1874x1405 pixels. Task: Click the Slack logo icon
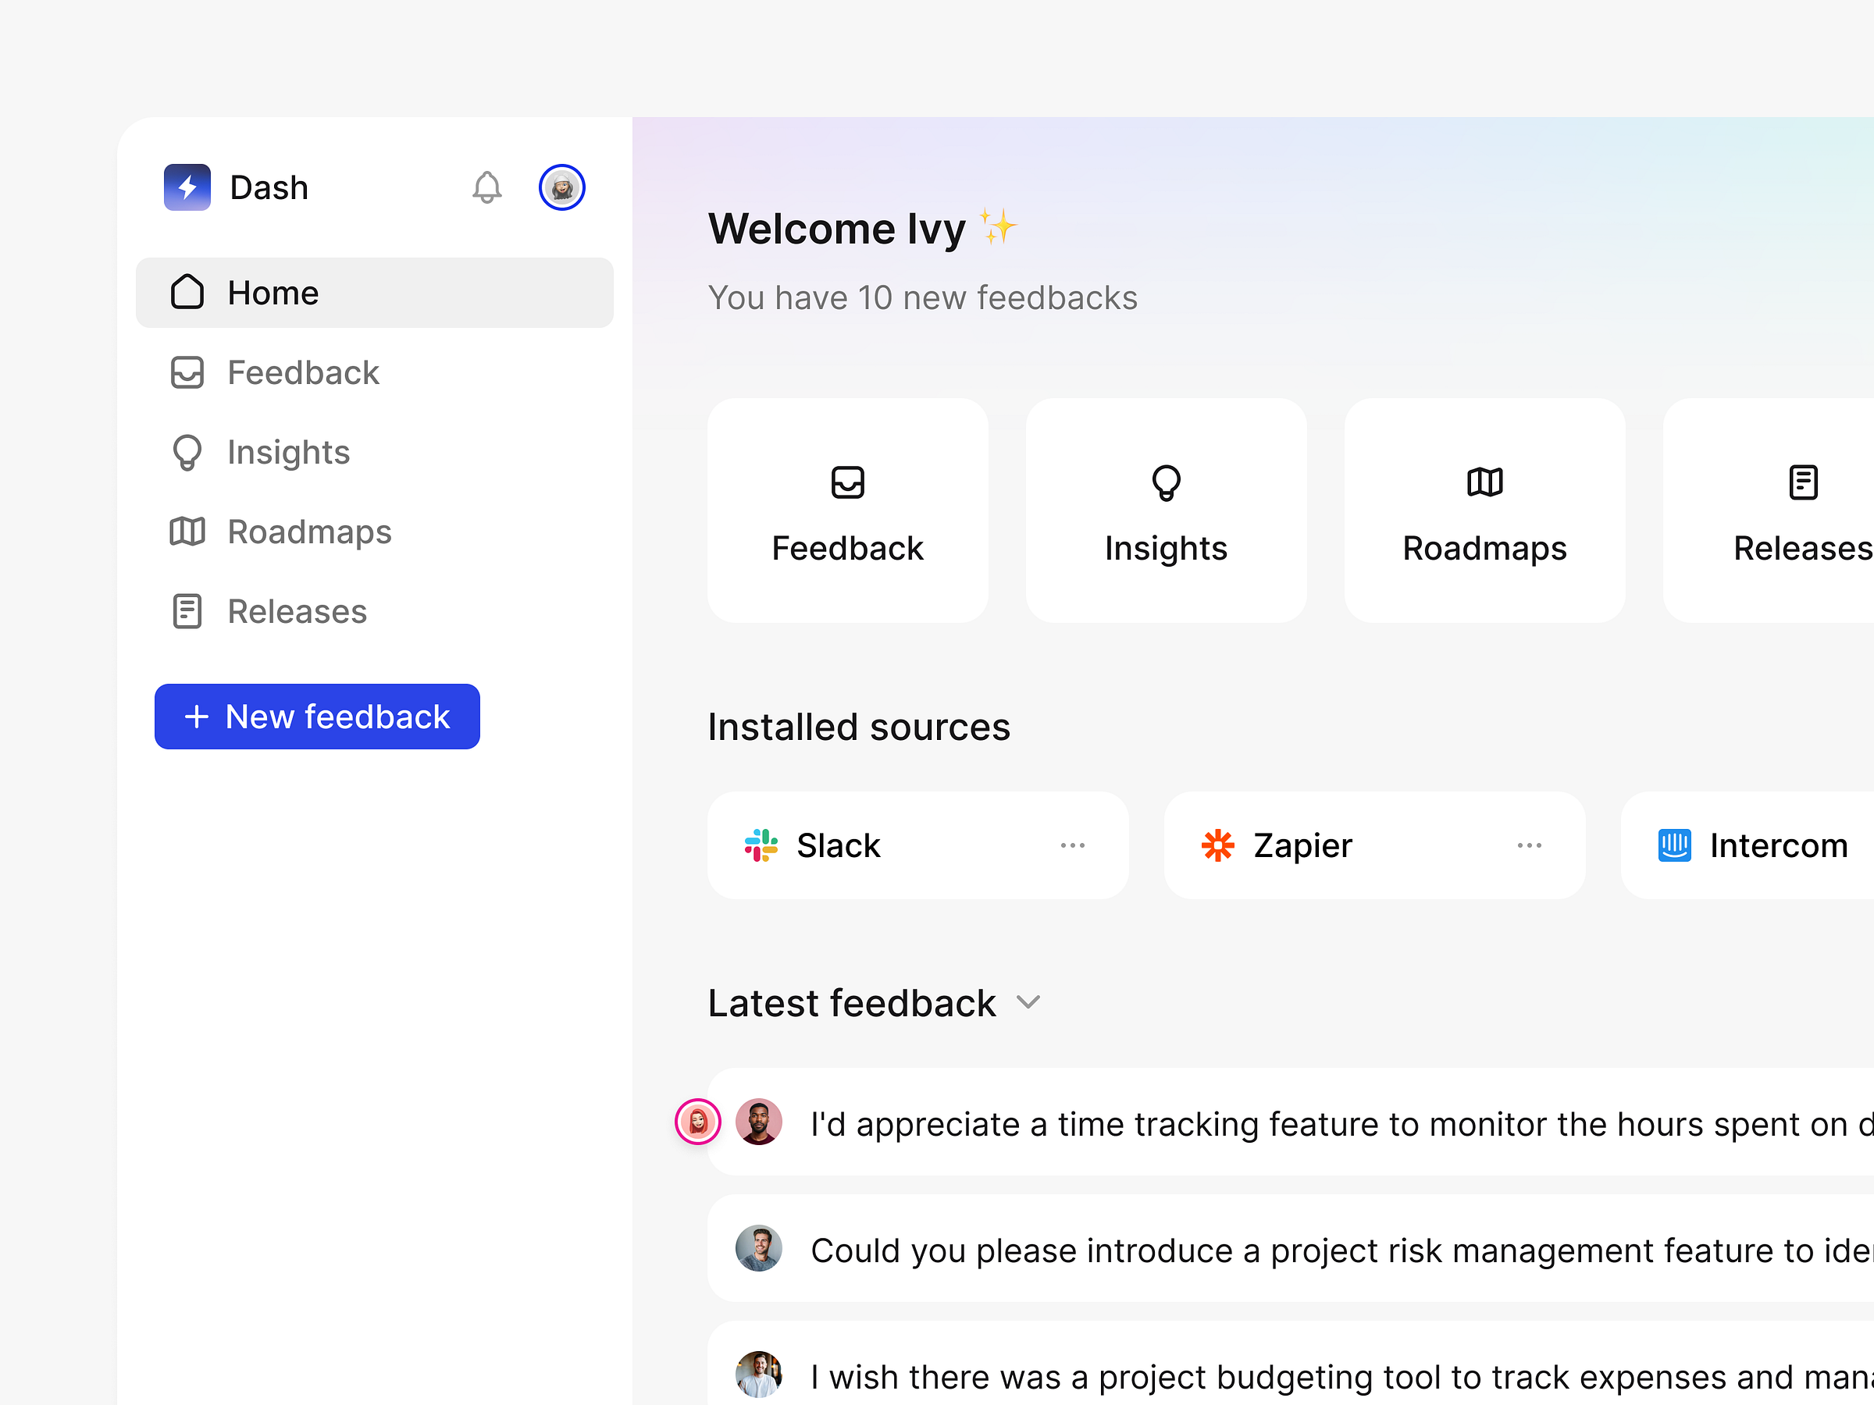pyautogui.click(x=761, y=845)
